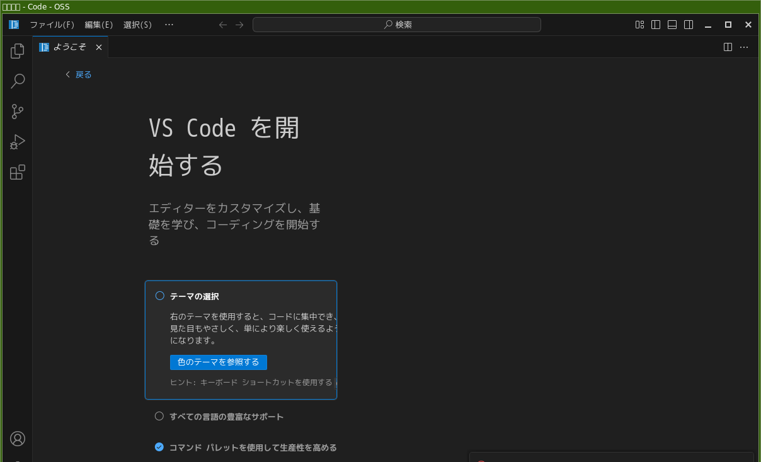
Task: Click the 色のテーマを参照する button
Action: click(219, 362)
